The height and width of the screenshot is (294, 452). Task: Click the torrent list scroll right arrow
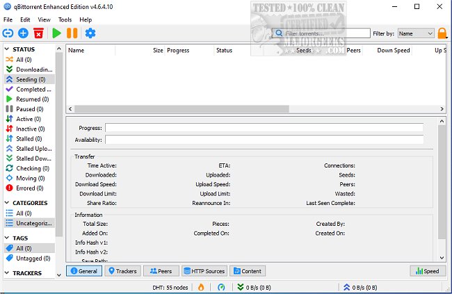(442, 109)
